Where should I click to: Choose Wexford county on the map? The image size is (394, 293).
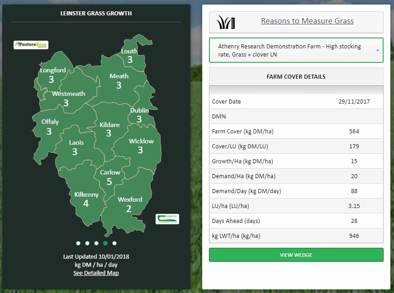129,204
